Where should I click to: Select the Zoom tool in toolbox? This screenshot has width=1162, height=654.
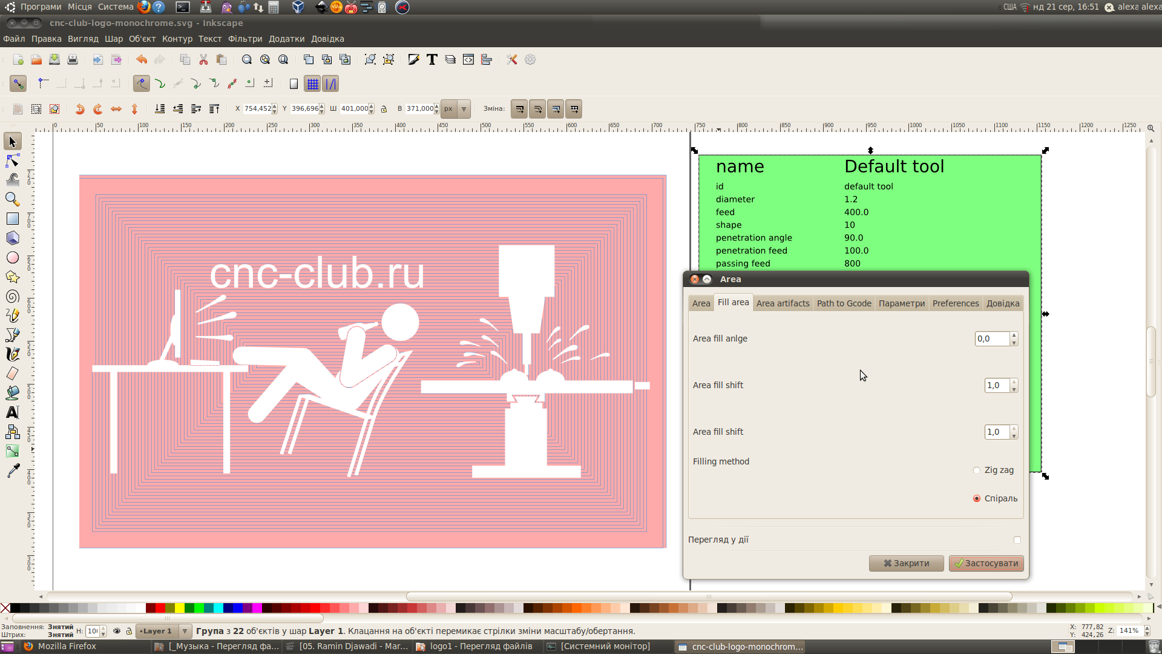coord(12,199)
